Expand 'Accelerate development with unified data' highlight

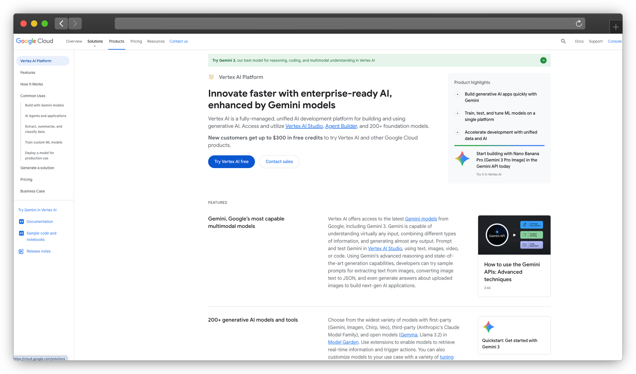[457, 132]
